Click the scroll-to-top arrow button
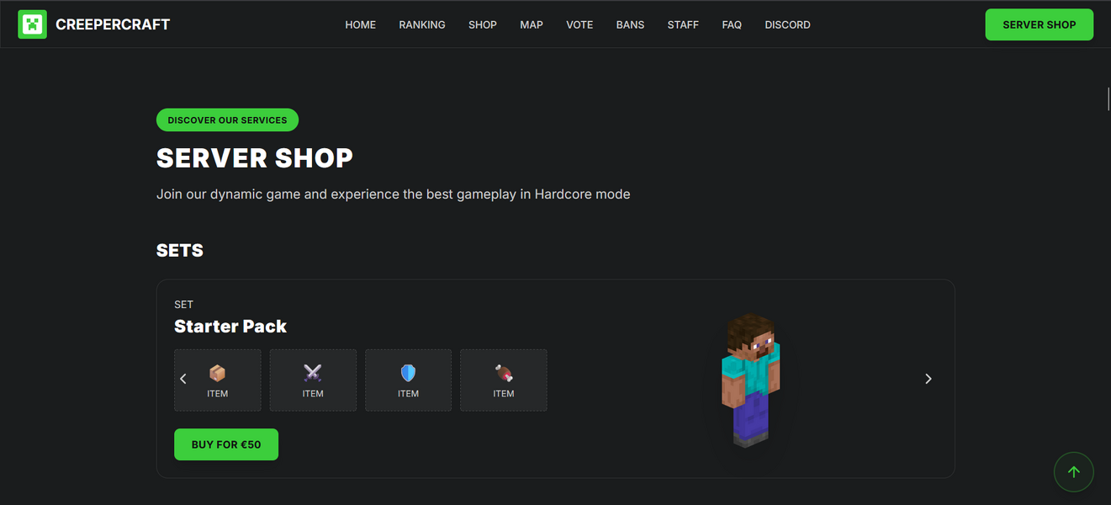Image resolution: width=1111 pixels, height=505 pixels. 1073,472
